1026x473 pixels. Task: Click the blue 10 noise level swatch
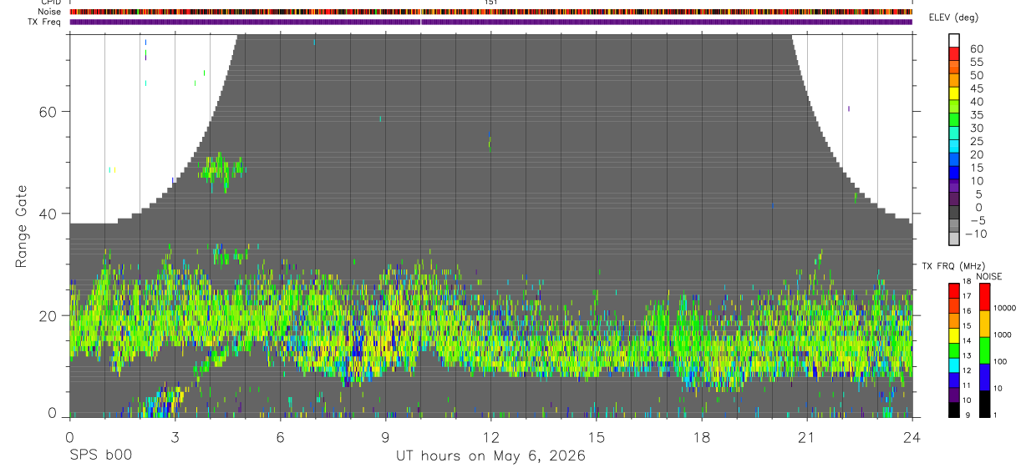pyautogui.click(x=983, y=377)
